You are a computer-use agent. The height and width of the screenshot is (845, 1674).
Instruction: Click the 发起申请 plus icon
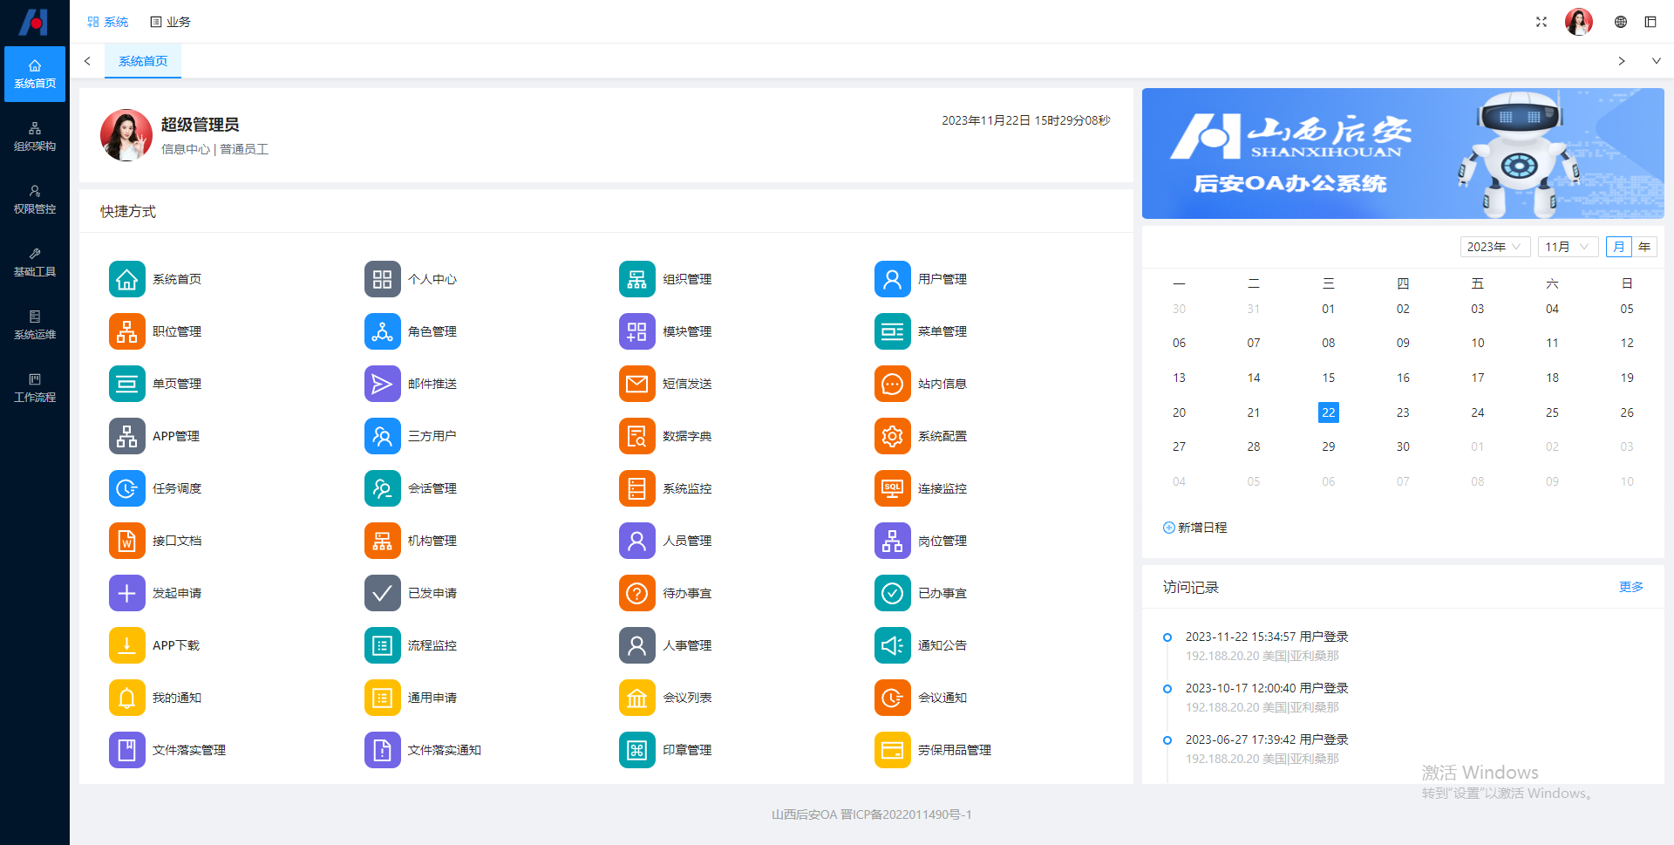[126, 593]
